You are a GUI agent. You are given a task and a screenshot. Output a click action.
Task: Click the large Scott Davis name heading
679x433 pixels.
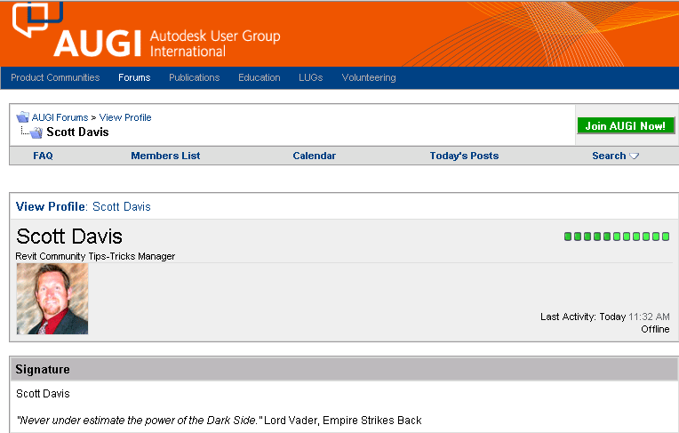pos(69,237)
